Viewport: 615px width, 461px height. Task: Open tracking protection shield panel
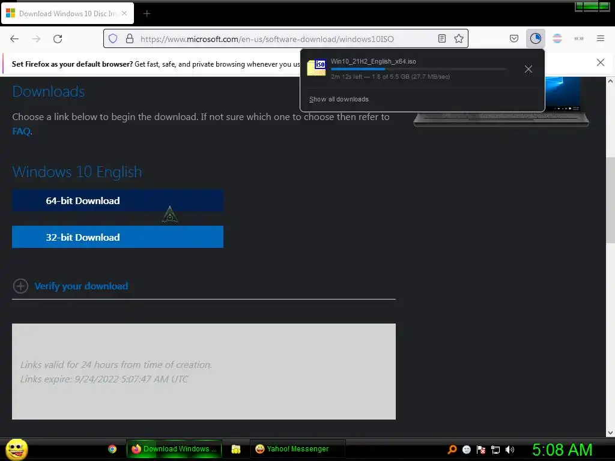click(113, 39)
